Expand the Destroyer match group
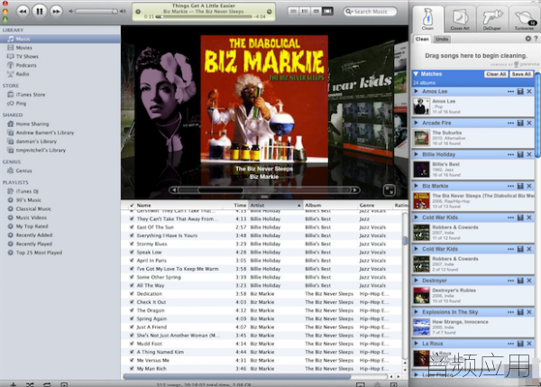Viewport: 541px width, 387px height. (416, 281)
